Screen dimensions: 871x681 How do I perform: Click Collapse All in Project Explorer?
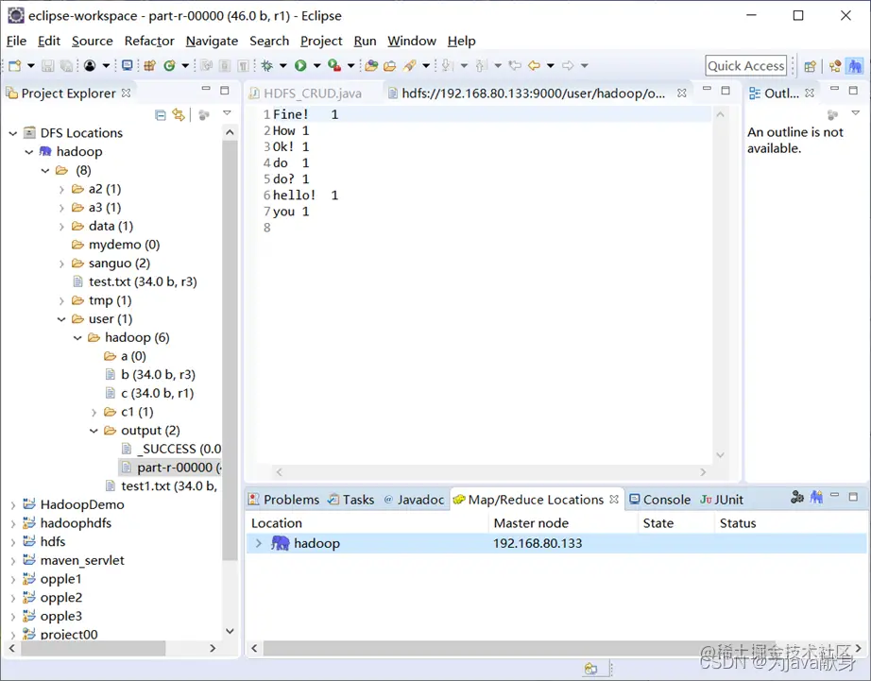pos(161,115)
